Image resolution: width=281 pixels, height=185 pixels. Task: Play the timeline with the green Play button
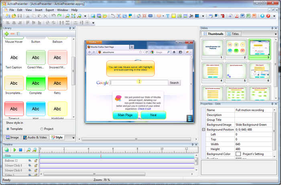coord(14,150)
